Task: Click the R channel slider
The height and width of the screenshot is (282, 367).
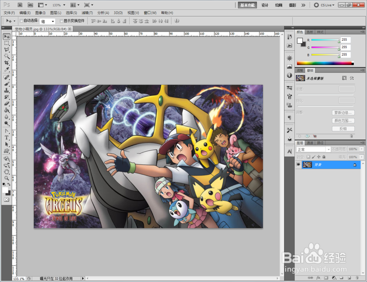Action: [x=325, y=40]
